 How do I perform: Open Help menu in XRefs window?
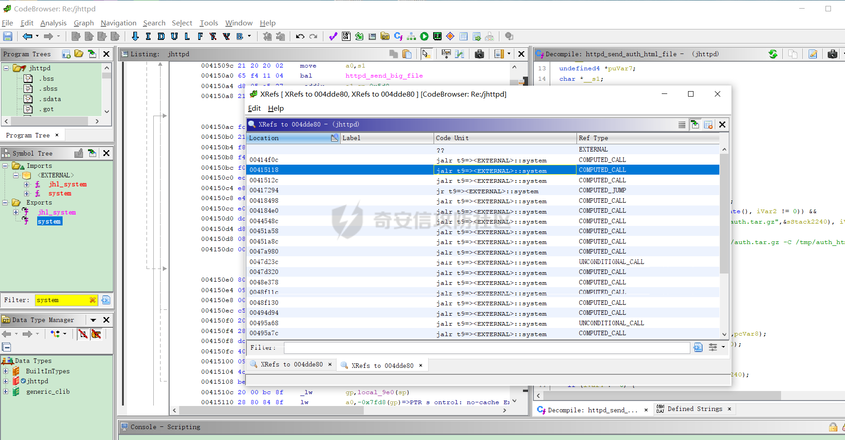(x=276, y=108)
